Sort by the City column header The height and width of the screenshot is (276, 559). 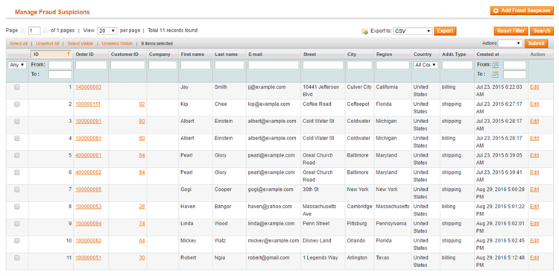point(352,54)
